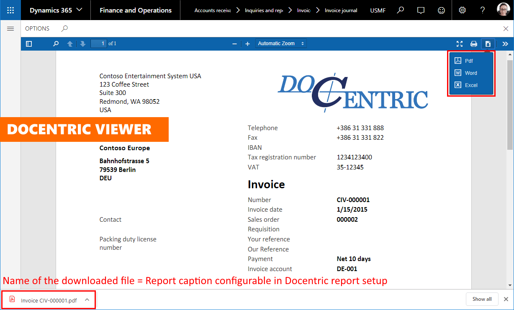Image resolution: width=514 pixels, height=310 pixels.
Task: Click the invoice date 1/15/2015
Action: tap(352, 210)
